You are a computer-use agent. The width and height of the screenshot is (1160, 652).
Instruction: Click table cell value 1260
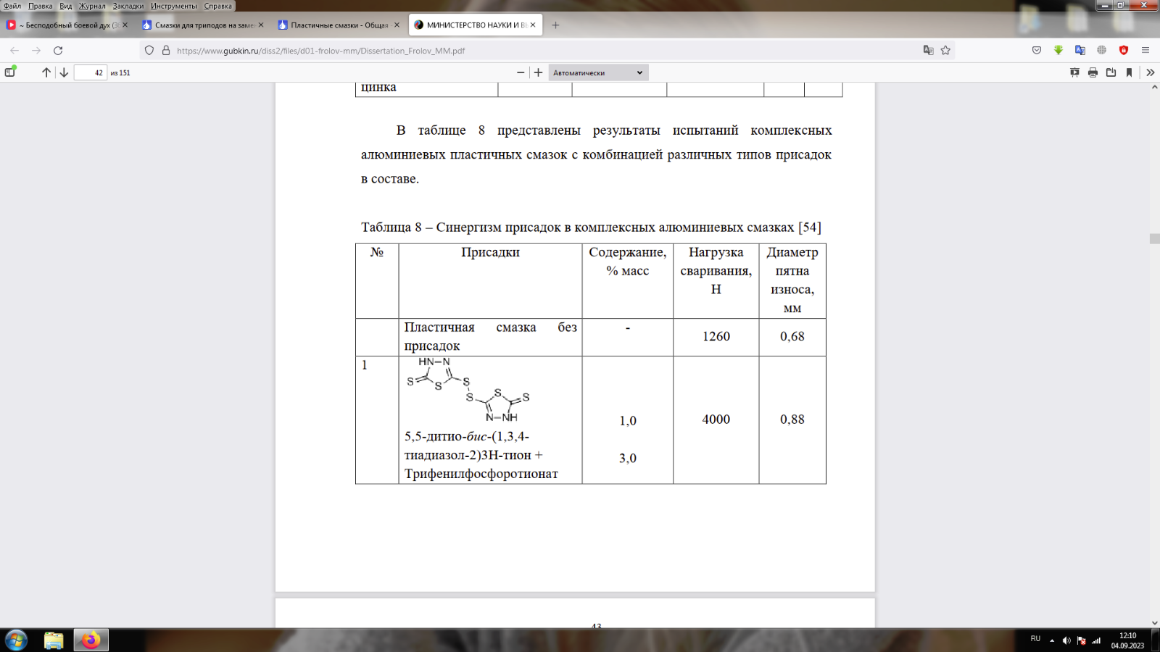click(716, 336)
